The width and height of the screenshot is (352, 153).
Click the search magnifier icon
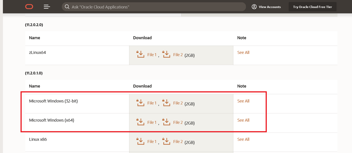(x=67, y=7)
